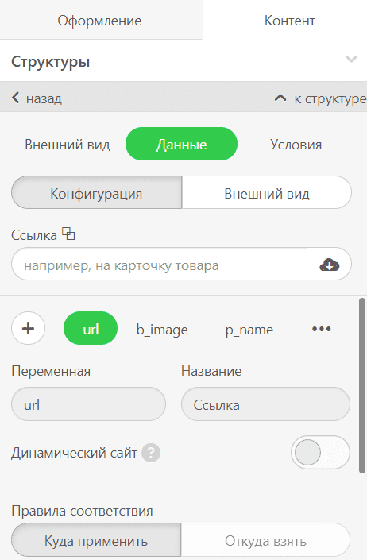The image size is (367, 560).
Task: Open the Условия tab
Action: (x=296, y=145)
